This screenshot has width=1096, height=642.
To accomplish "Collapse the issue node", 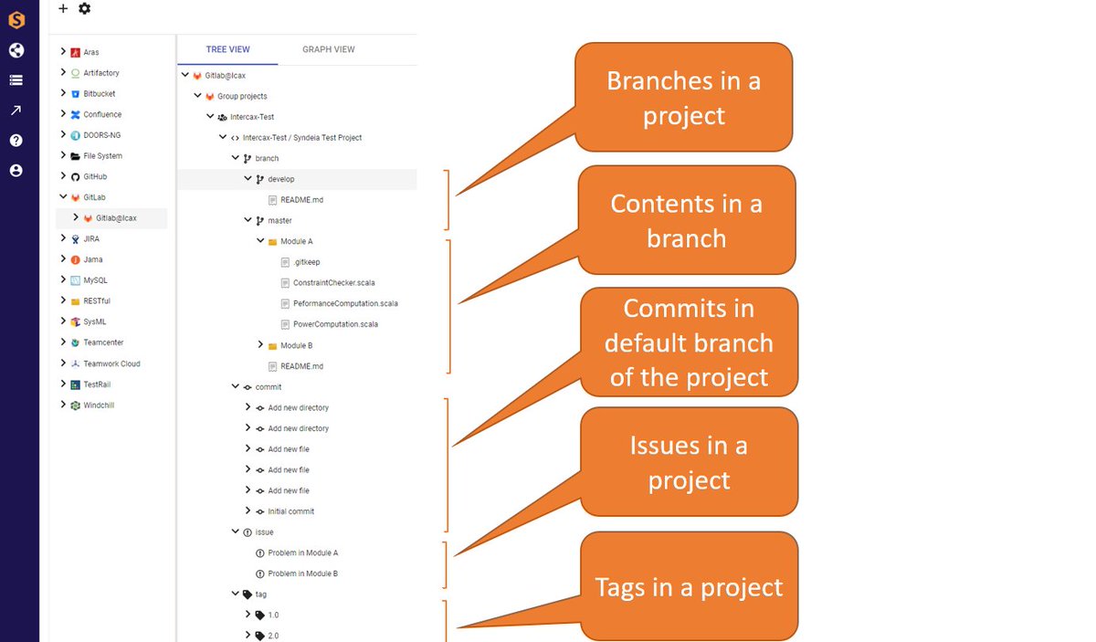I will pyautogui.click(x=236, y=531).
